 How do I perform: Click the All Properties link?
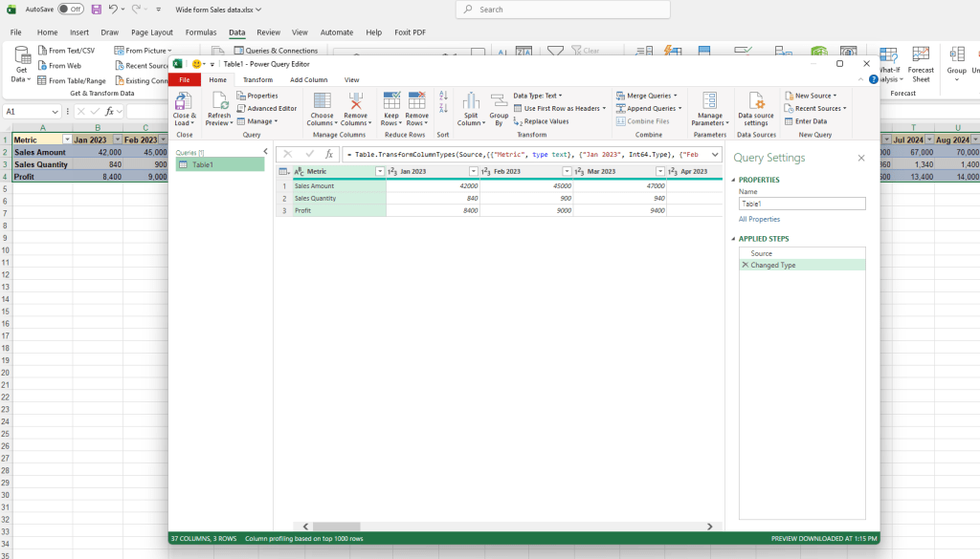[x=759, y=220]
